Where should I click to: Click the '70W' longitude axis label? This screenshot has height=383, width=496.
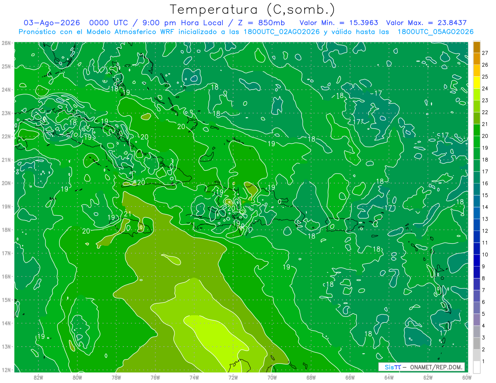pos(272,377)
